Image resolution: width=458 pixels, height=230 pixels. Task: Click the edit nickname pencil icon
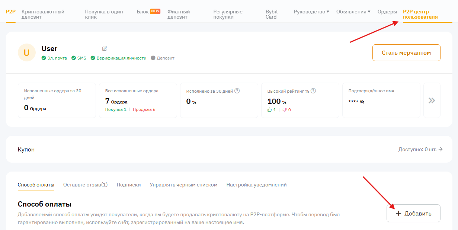[x=105, y=49]
